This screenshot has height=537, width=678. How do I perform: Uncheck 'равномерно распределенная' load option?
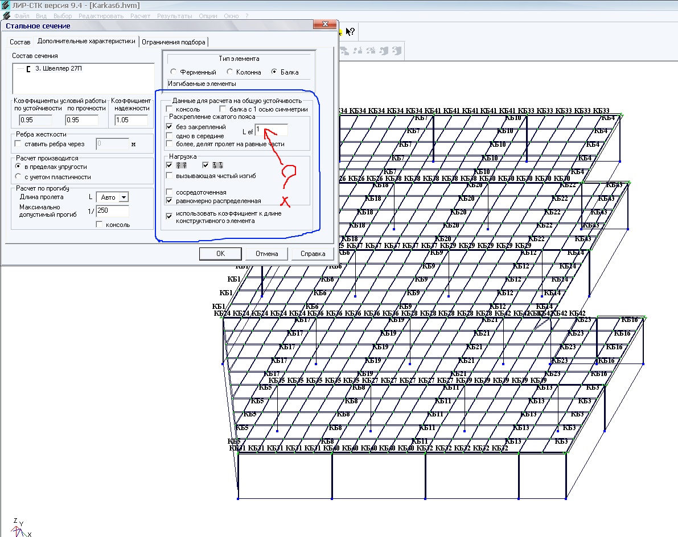coord(170,201)
